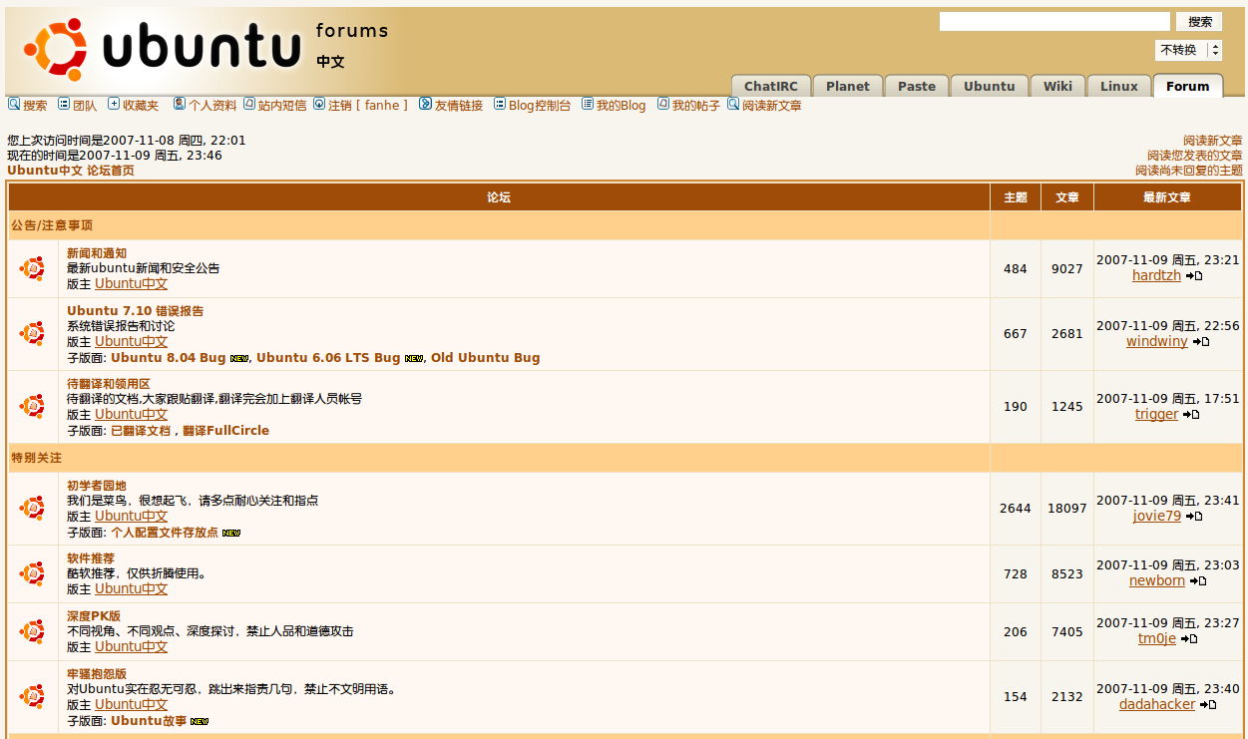The width and height of the screenshot is (1248, 739).
Task: Open the 不转换 conversion dropdown
Action: [x=1188, y=50]
